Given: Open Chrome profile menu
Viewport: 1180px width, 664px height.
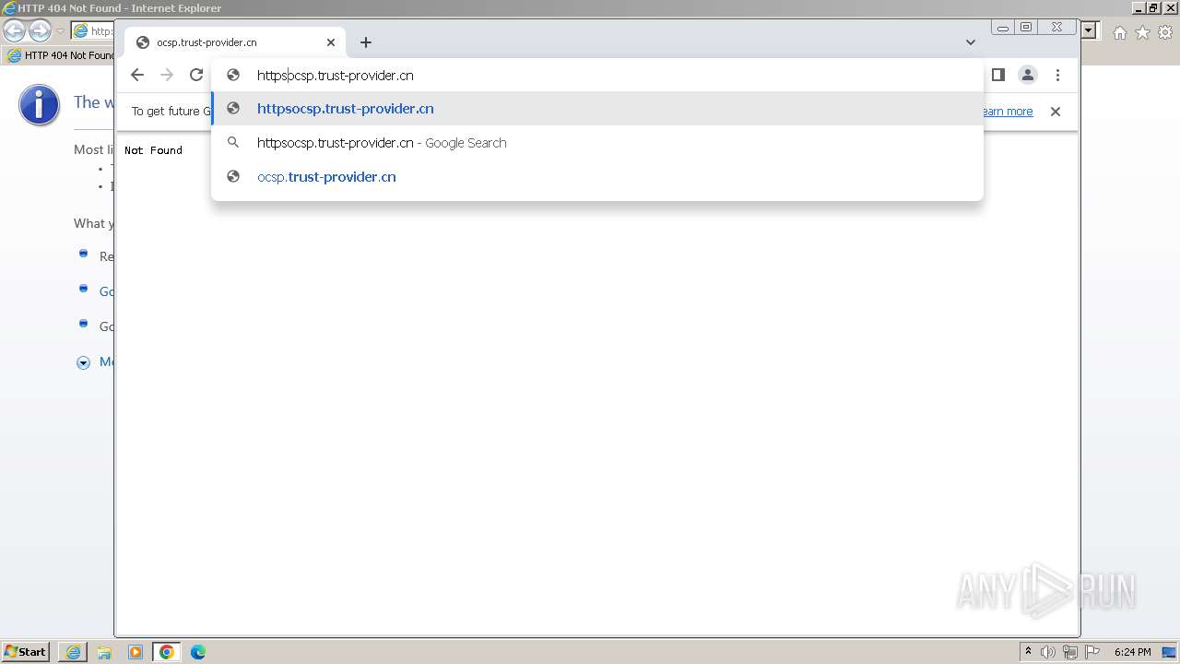Looking at the screenshot, I should click(x=1028, y=76).
